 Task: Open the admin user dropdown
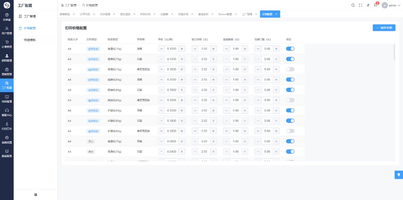coord(395,5)
